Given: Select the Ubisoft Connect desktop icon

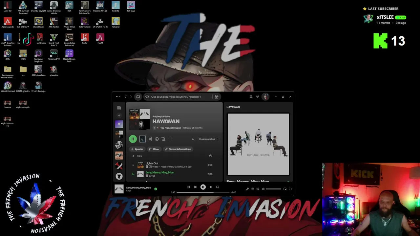Looking at the screenshot, I should 8,87.
